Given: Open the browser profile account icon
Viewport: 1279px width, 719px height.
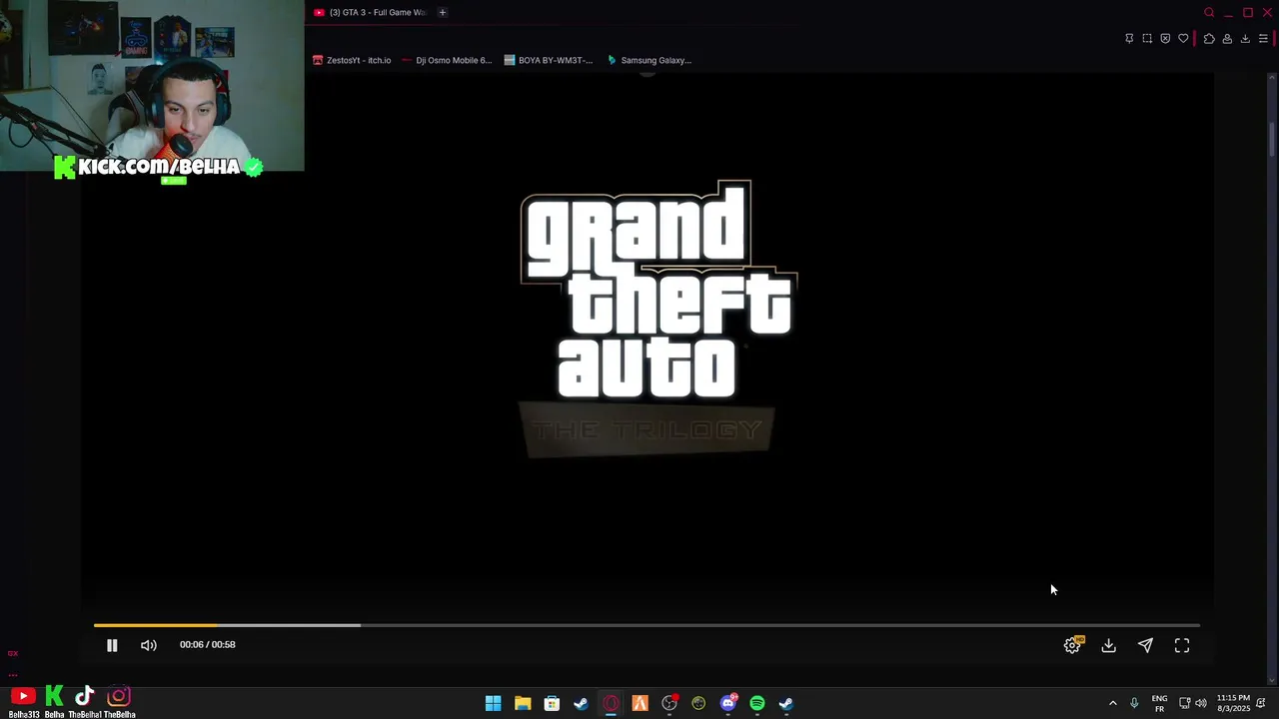Looking at the screenshot, I should 1227,39.
